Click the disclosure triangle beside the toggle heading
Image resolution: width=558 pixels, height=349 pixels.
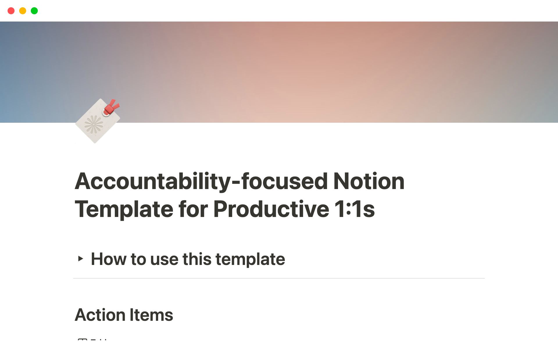81,259
